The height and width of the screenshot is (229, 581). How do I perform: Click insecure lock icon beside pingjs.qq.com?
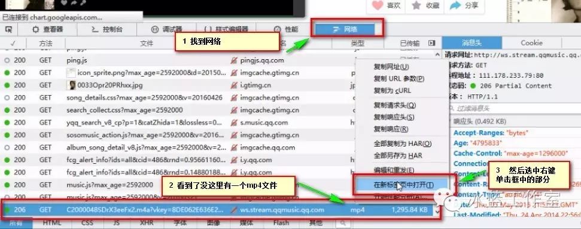(x=234, y=60)
